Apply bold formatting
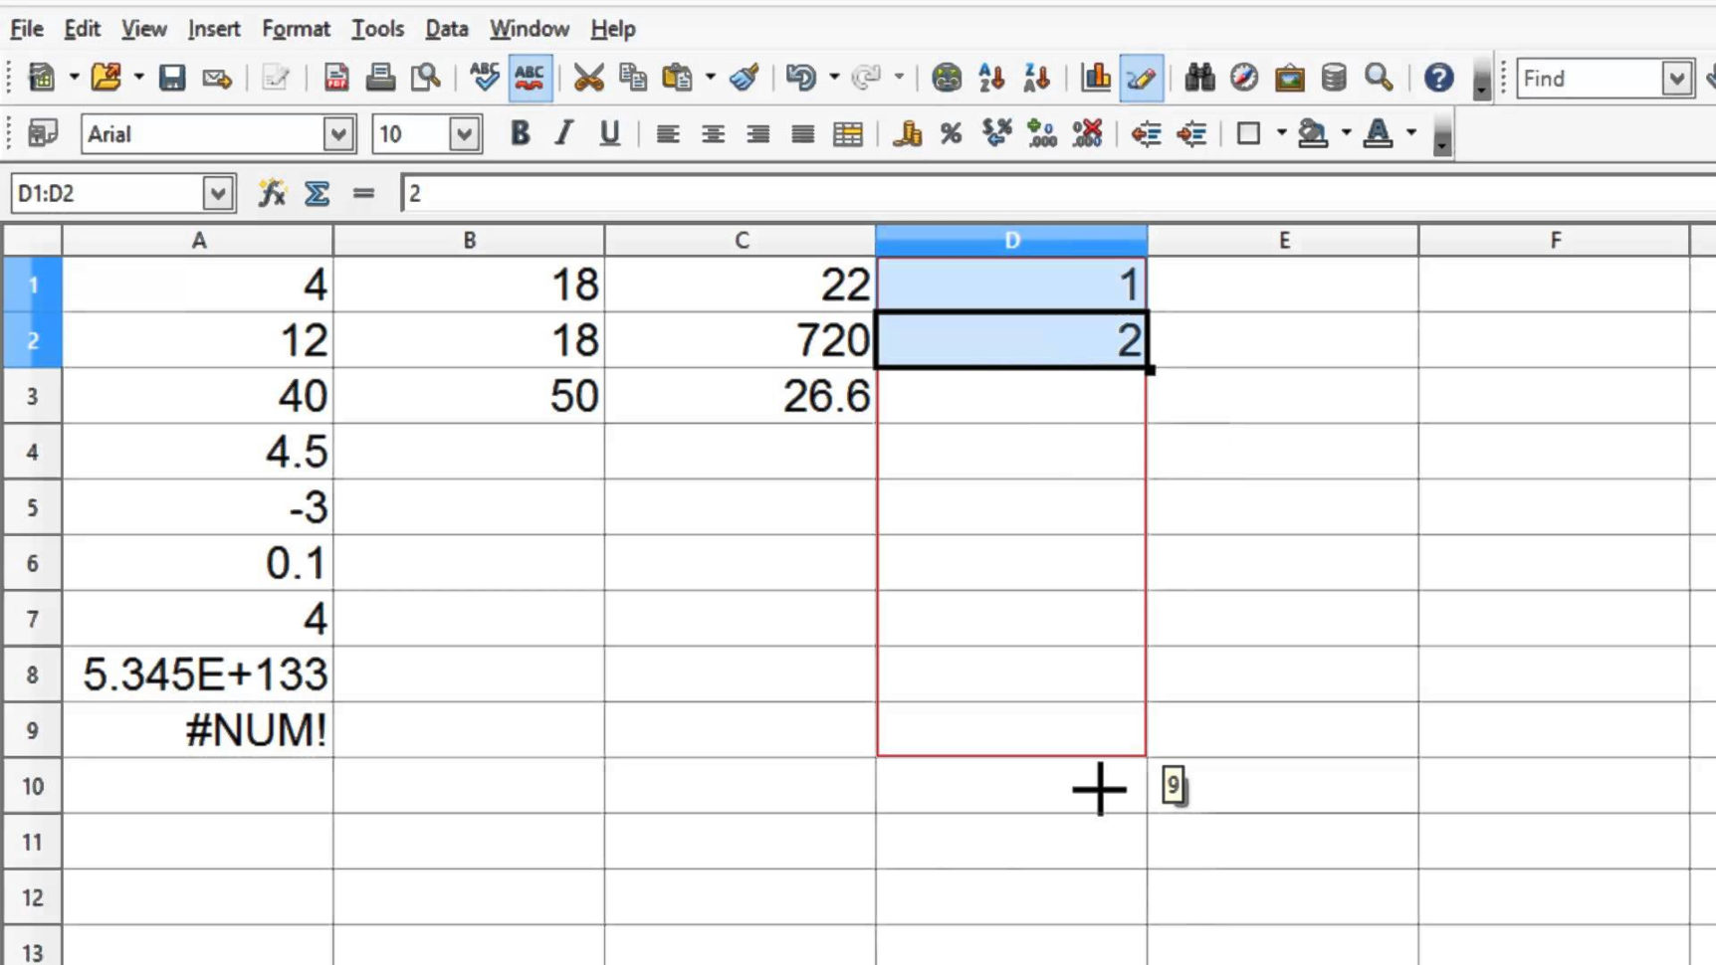The width and height of the screenshot is (1716, 965). (x=519, y=133)
